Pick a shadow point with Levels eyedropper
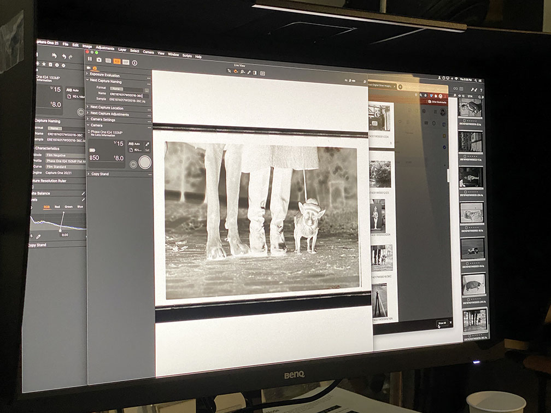 coord(38,237)
